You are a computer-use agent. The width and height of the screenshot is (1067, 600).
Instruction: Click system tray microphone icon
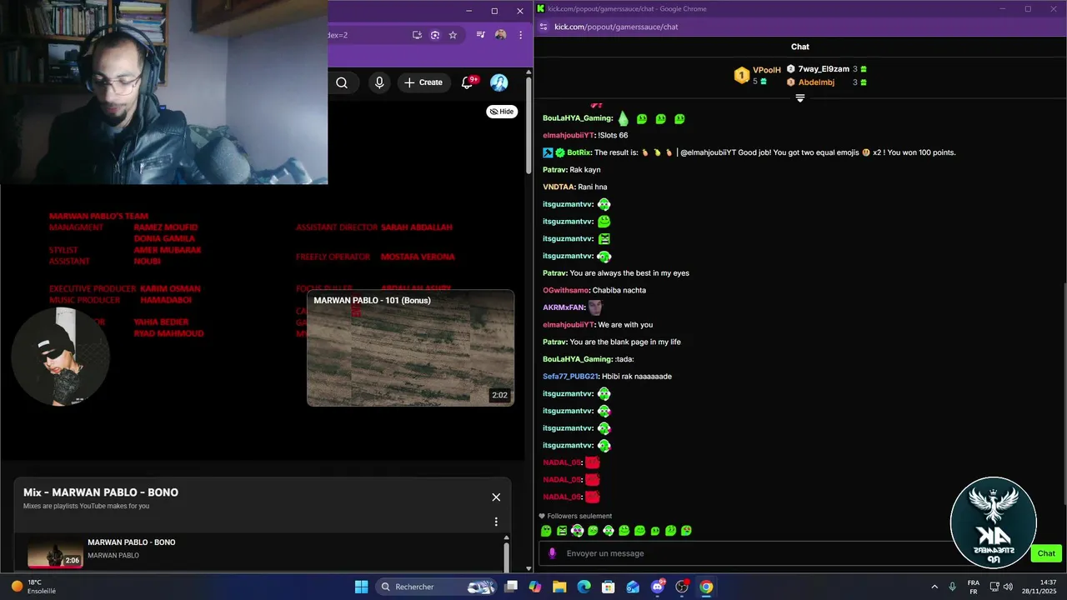pyautogui.click(x=953, y=587)
